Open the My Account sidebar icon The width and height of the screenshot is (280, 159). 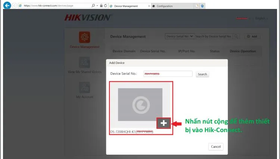(84, 87)
